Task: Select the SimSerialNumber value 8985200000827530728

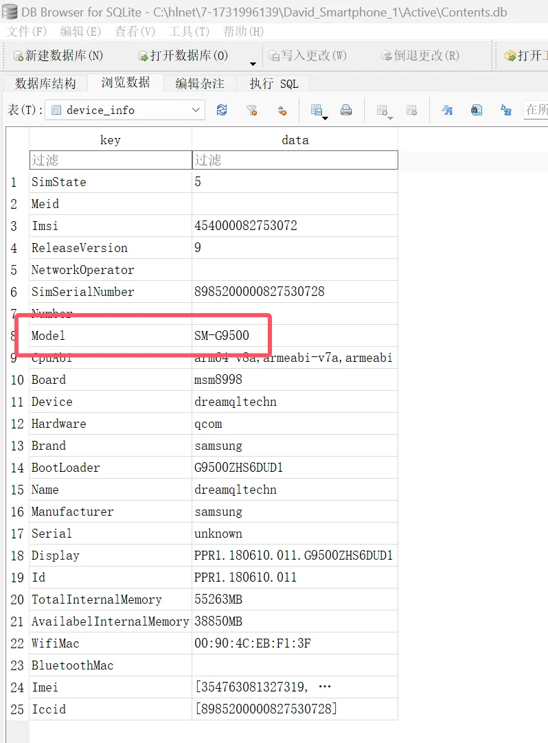Action: point(295,291)
